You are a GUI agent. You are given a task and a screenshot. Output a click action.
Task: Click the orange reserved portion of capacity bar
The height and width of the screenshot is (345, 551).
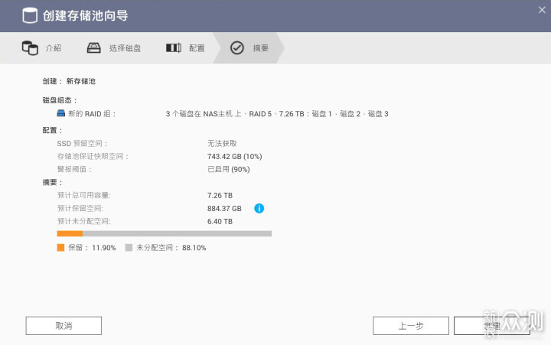click(x=70, y=233)
